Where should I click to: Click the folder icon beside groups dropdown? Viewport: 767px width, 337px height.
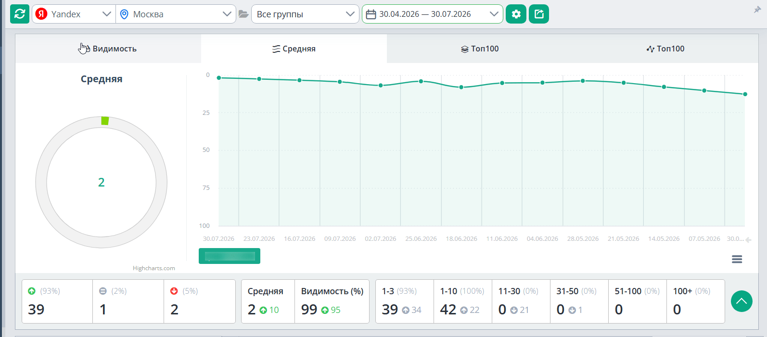[243, 14]
